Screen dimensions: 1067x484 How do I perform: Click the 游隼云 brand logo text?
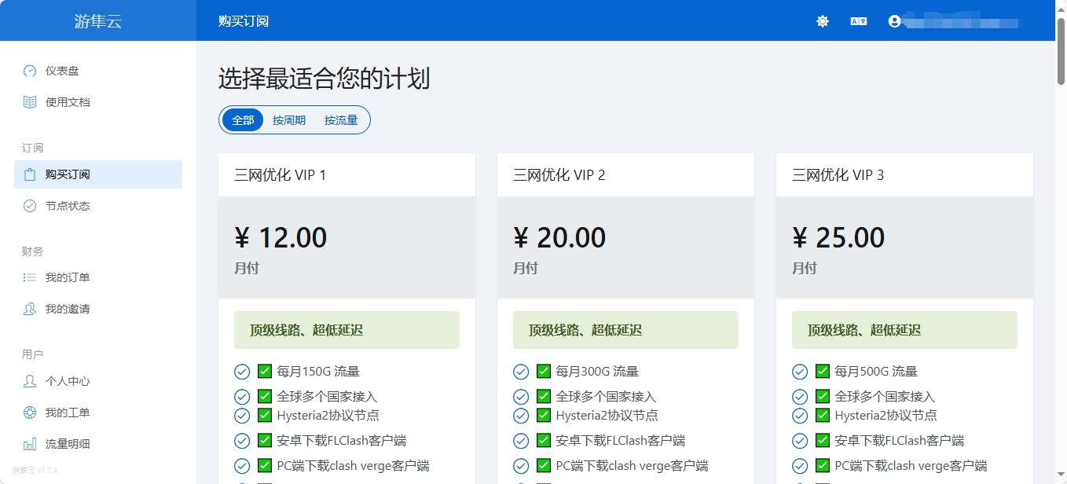click(98, 21)
